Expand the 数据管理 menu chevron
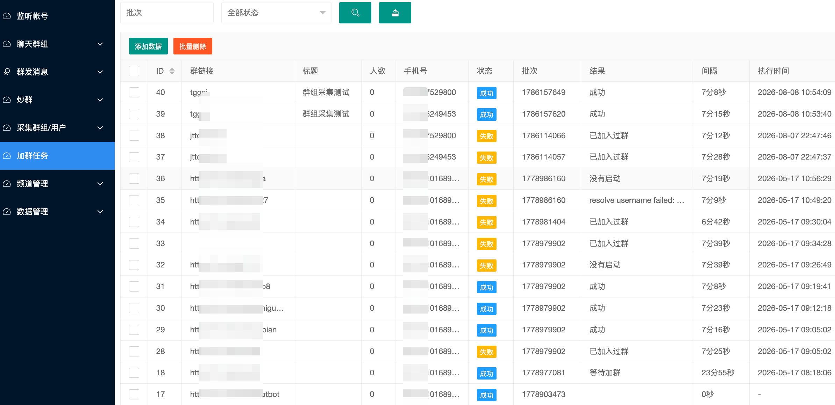 [100, 212]
